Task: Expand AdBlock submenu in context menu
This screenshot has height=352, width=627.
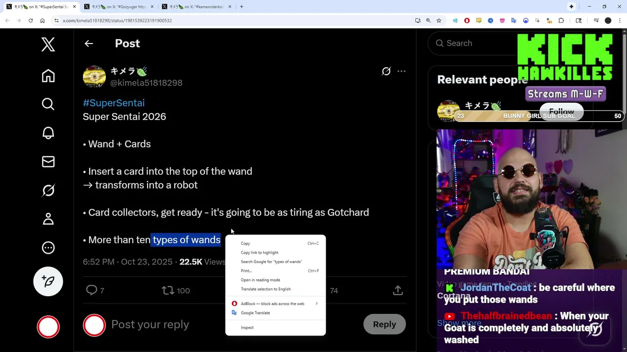Action: pos(275,304)
